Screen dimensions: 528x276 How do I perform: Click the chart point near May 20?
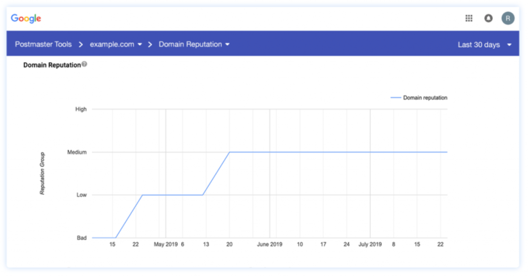pos(229,153)
